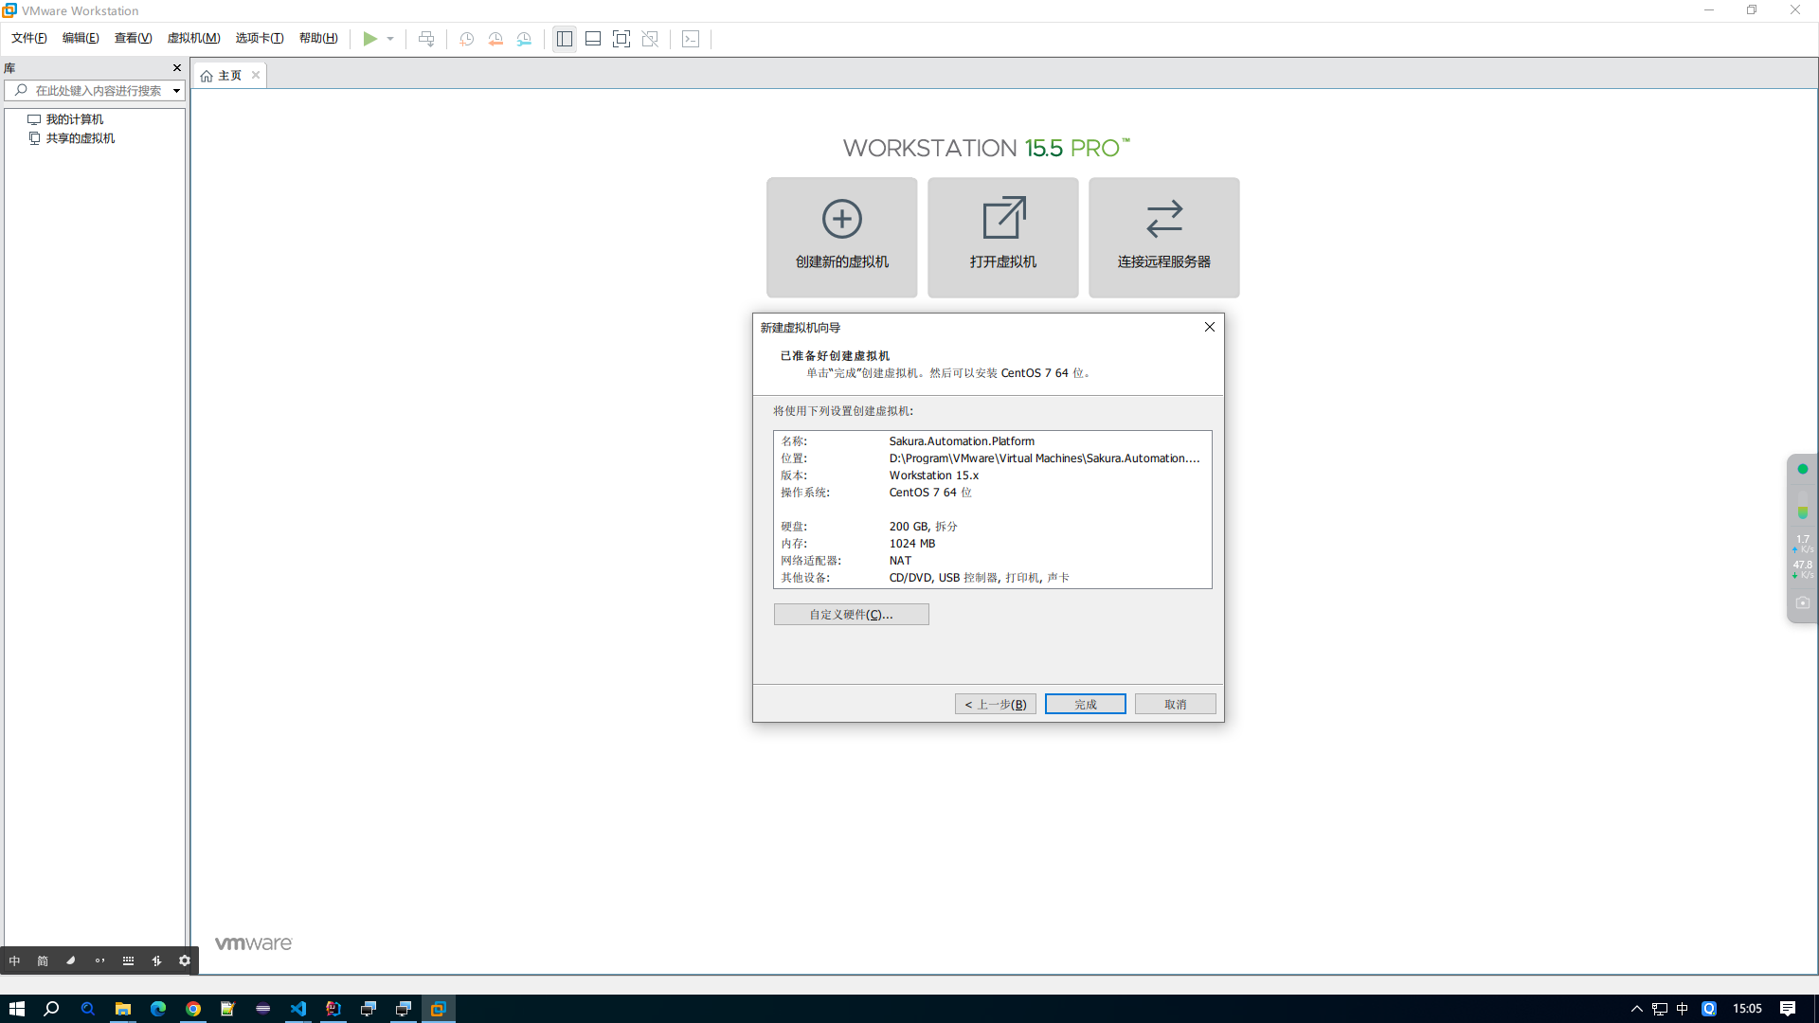Open library search filter dropdown arrow
This screenshot has width=1819, height=1023.
pyautogui.click(x=176, y=91)
